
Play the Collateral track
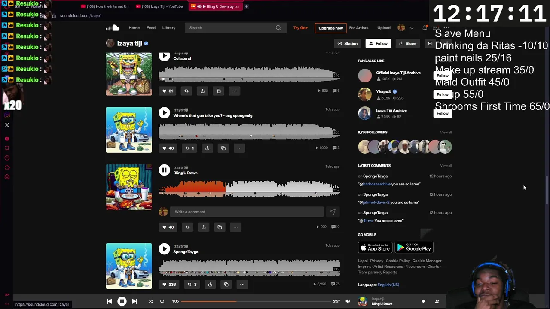(x=164, y=56)
